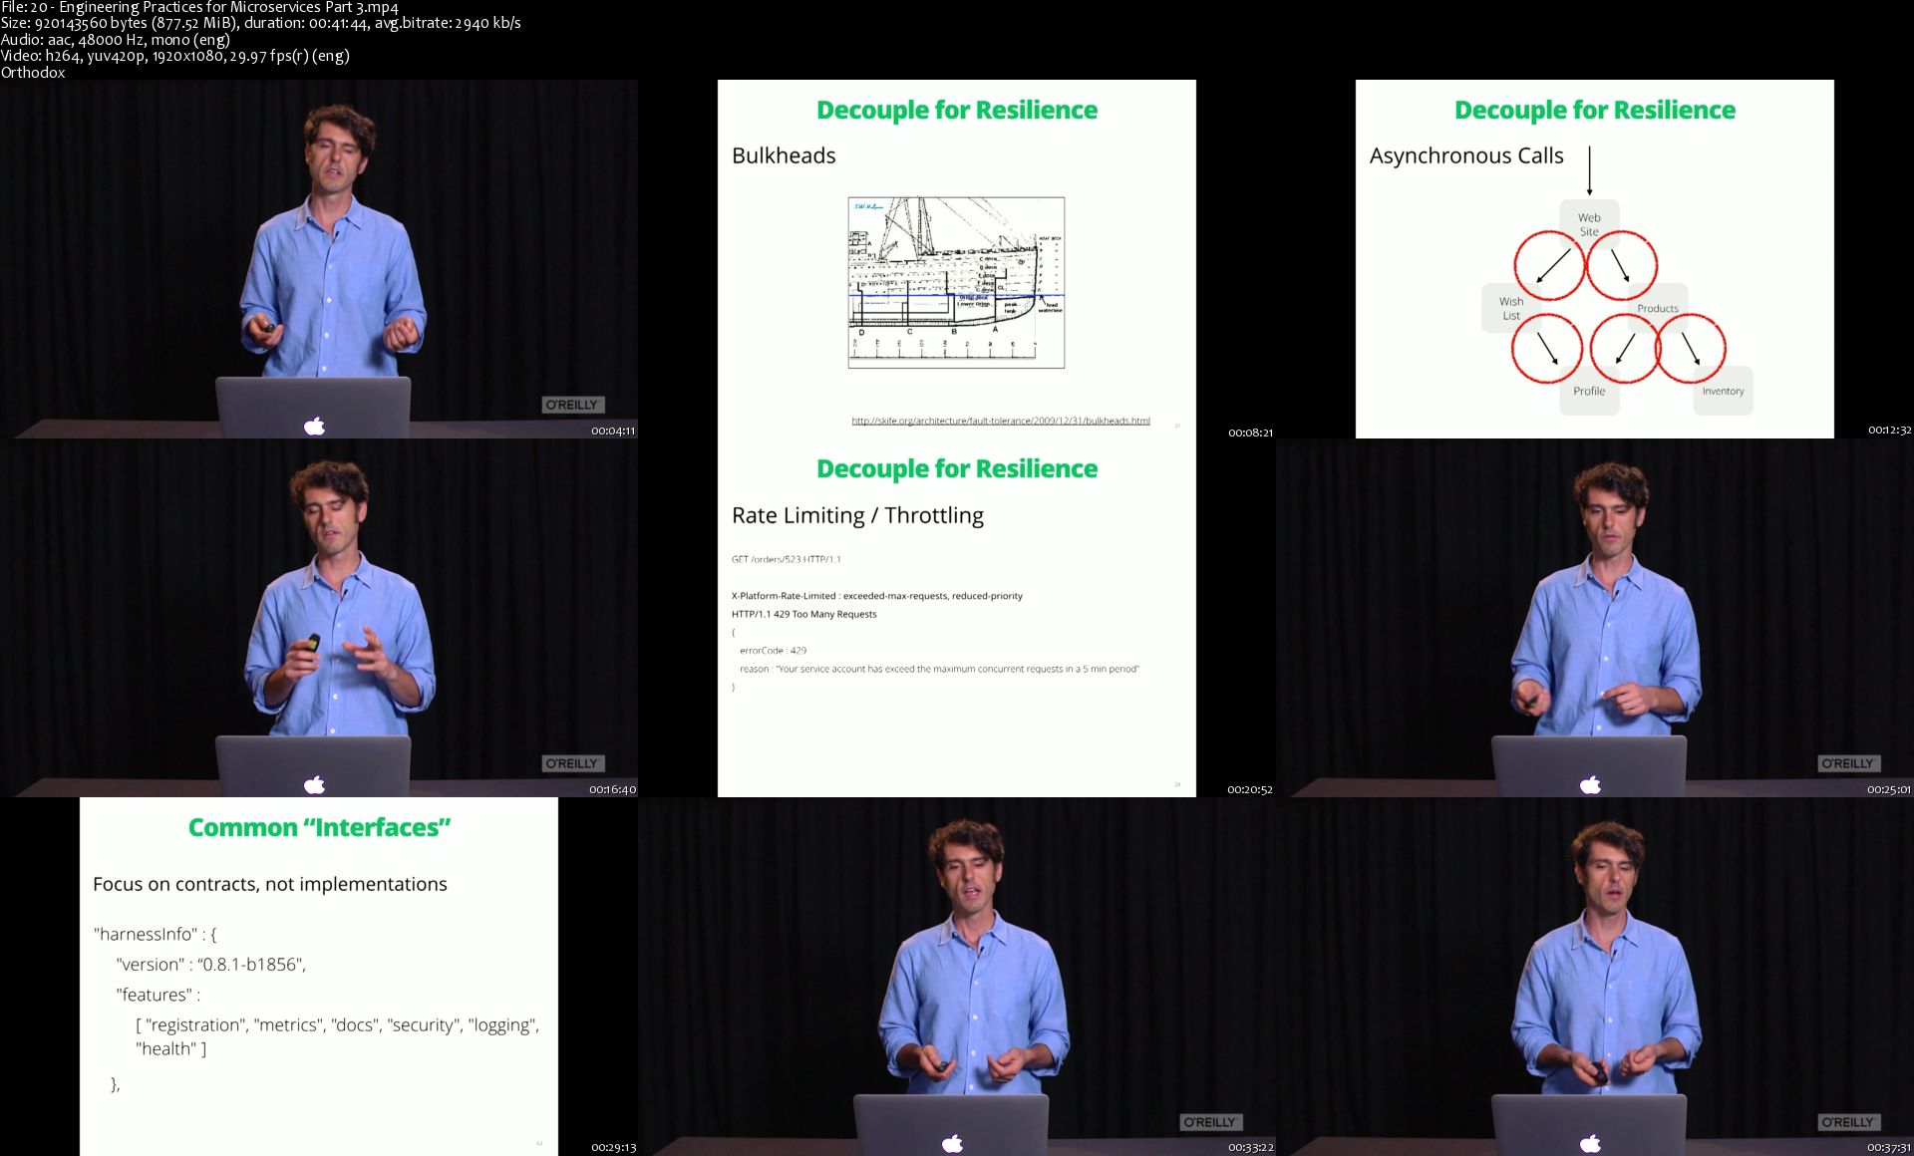The height and width of the screenshot is (1156, 1914).
Task: Select the Common Interfaces slide thumbnail
Action: click(319, 977)
